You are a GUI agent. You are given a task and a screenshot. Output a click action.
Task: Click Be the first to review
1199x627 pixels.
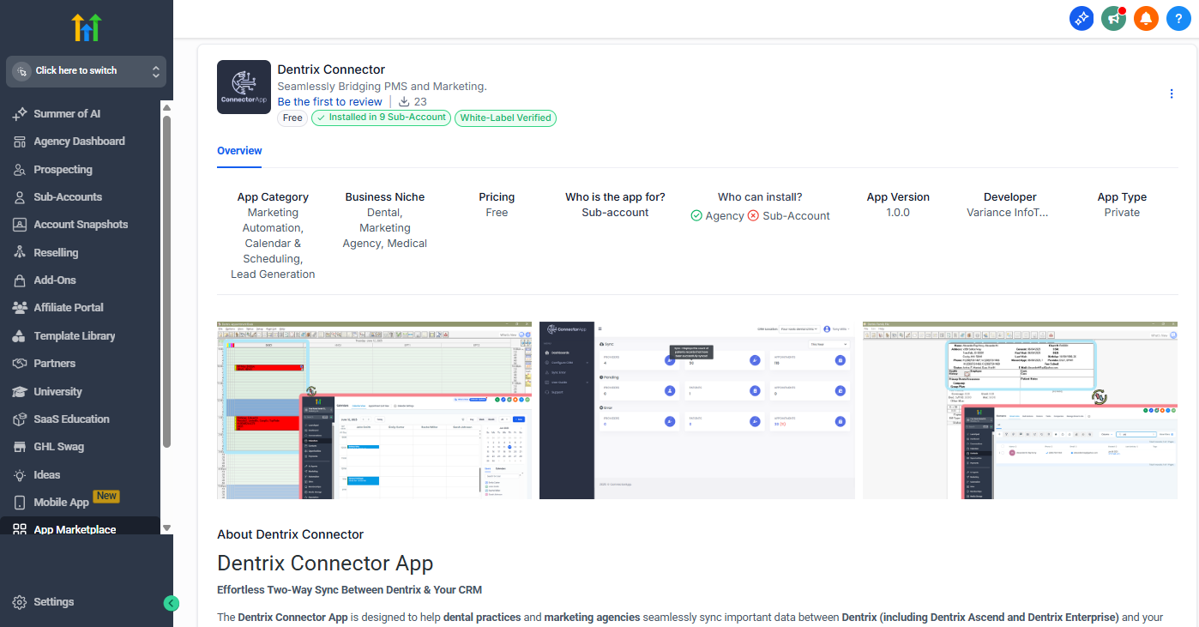329,101
